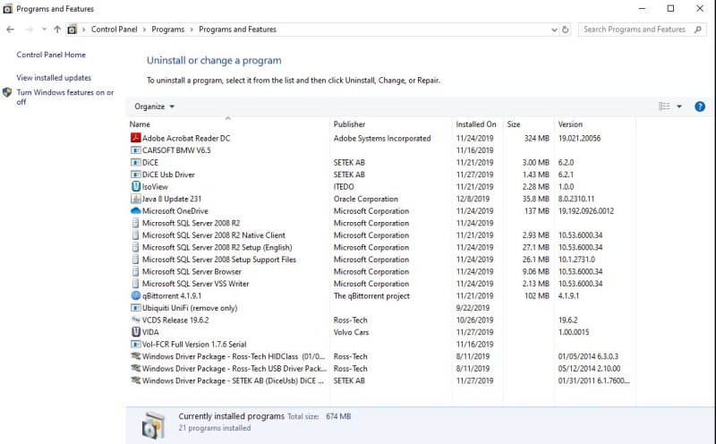The height and width of the screenshot is (444, 716).
Task: Sort by the Name column header
Action: click(228, 124)
